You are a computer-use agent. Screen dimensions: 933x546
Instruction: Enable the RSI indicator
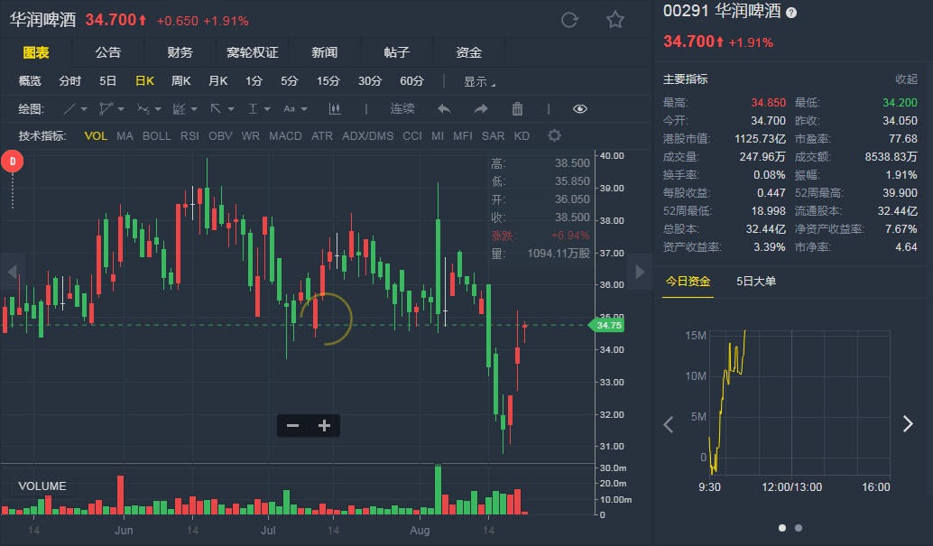pos(189,135)
